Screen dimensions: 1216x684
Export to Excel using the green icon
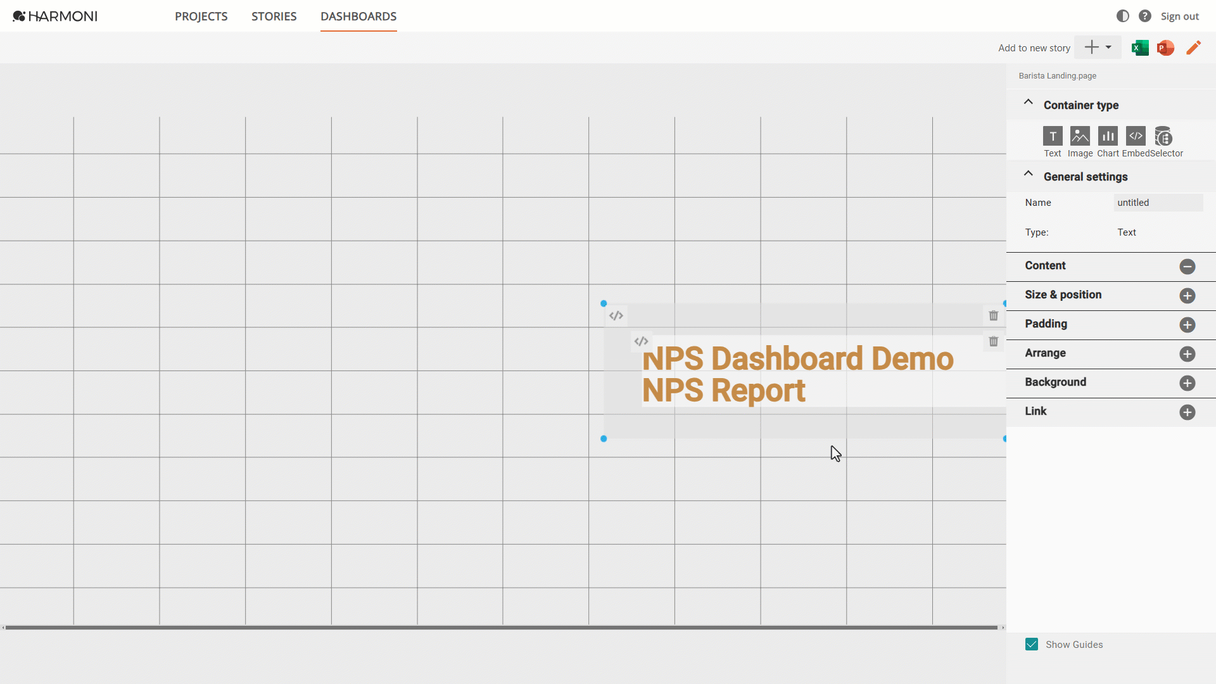[1140, 47]
